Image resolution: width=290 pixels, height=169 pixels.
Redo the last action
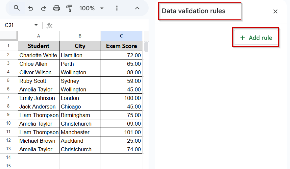click(43, 8)
